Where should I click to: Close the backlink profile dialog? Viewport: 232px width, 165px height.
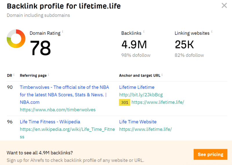(x=224, y=5)
